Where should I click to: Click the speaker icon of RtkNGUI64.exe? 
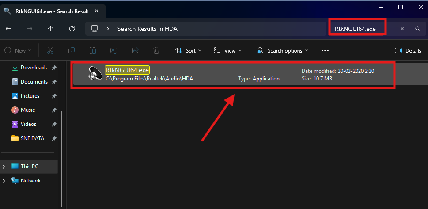(95, 73)
